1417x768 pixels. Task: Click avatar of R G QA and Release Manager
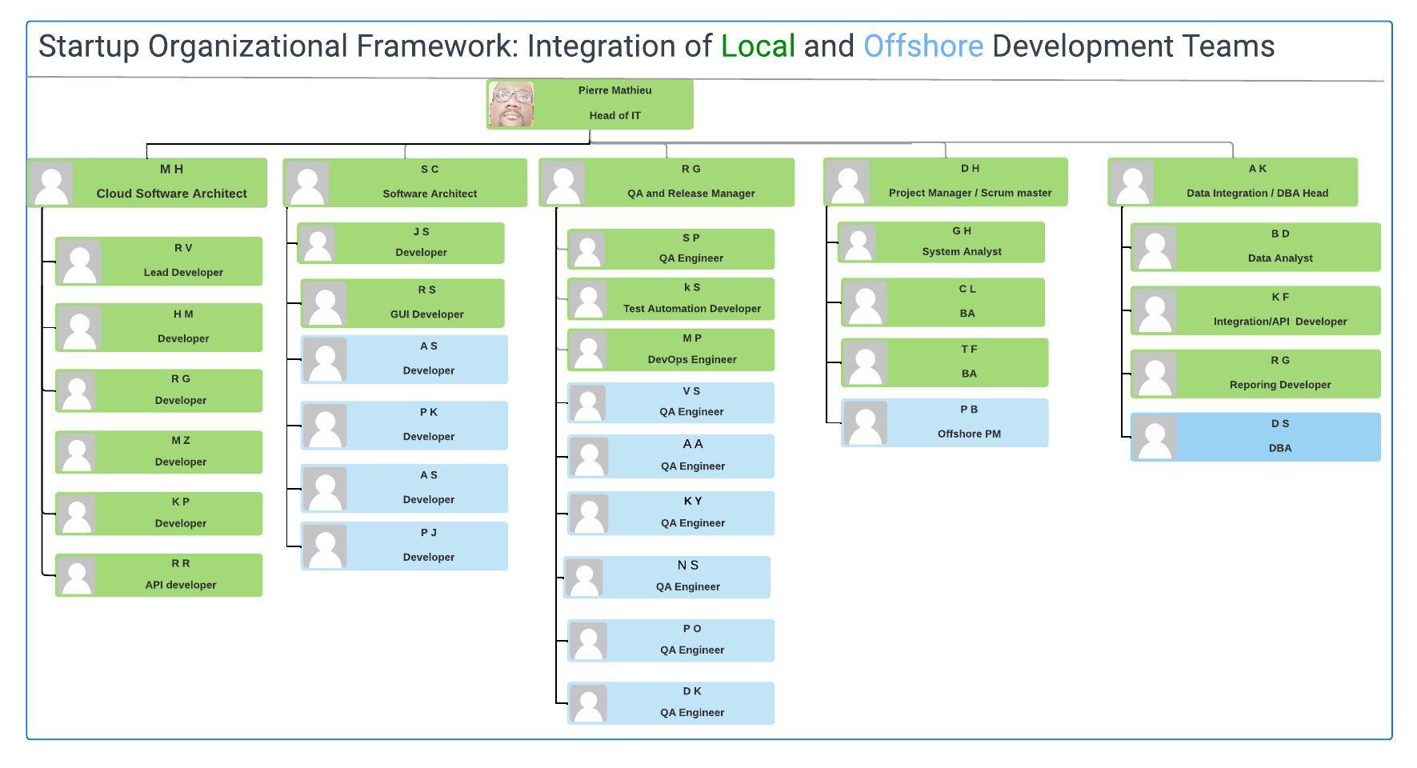[x=563, y=182]
